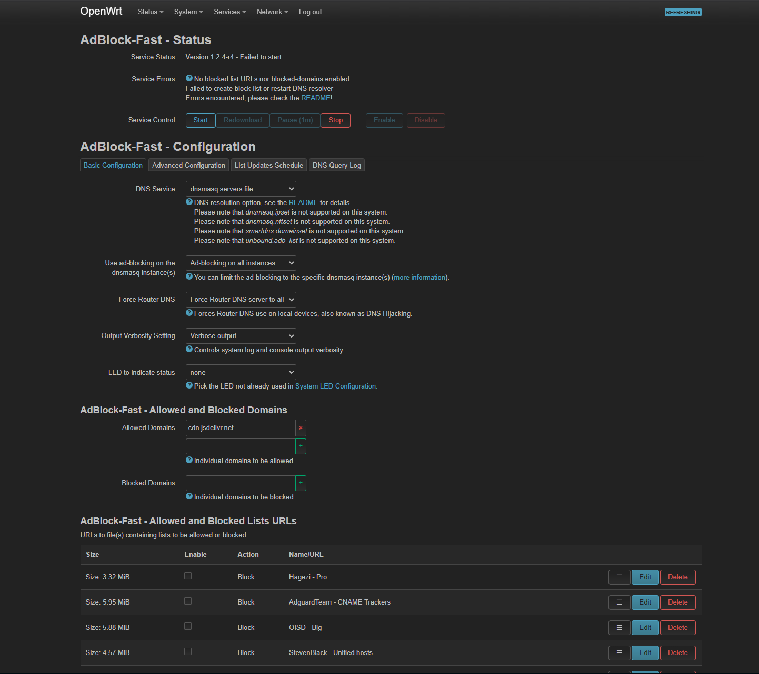This screenshot has height=674, width=759.
Task: Click the drag handle icon for OISD - Big
Action: click(x=619, y=628)
